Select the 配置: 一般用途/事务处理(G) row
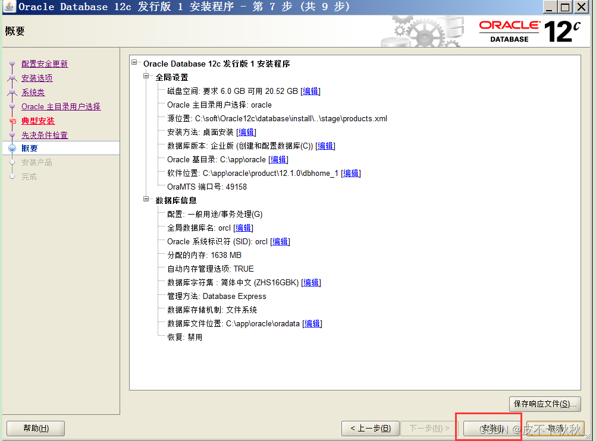 (x=215, y=214)
